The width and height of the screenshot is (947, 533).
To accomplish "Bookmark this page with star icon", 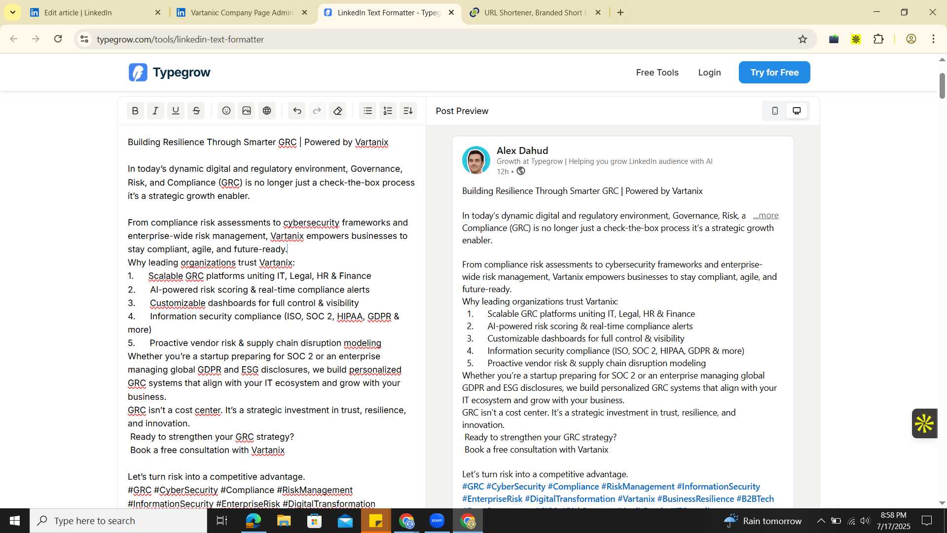I will pyautogui.click(x=802, y=39).
